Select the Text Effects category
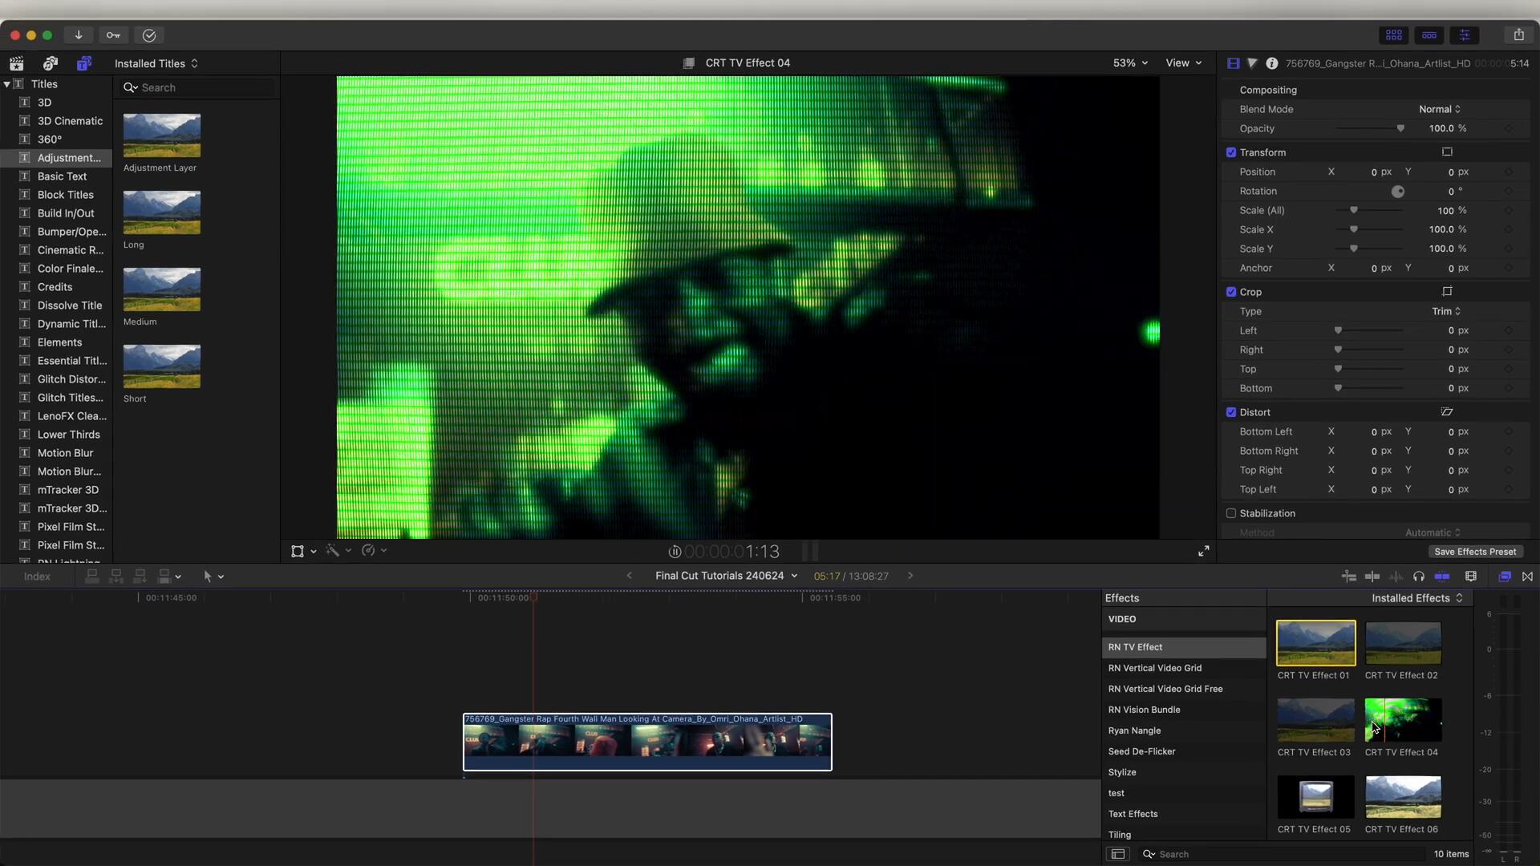 click(x=1133, y=813)
